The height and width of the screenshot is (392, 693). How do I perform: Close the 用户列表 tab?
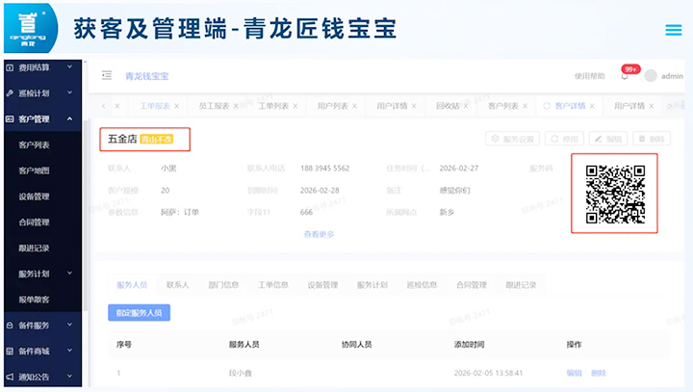click(354, 106)
